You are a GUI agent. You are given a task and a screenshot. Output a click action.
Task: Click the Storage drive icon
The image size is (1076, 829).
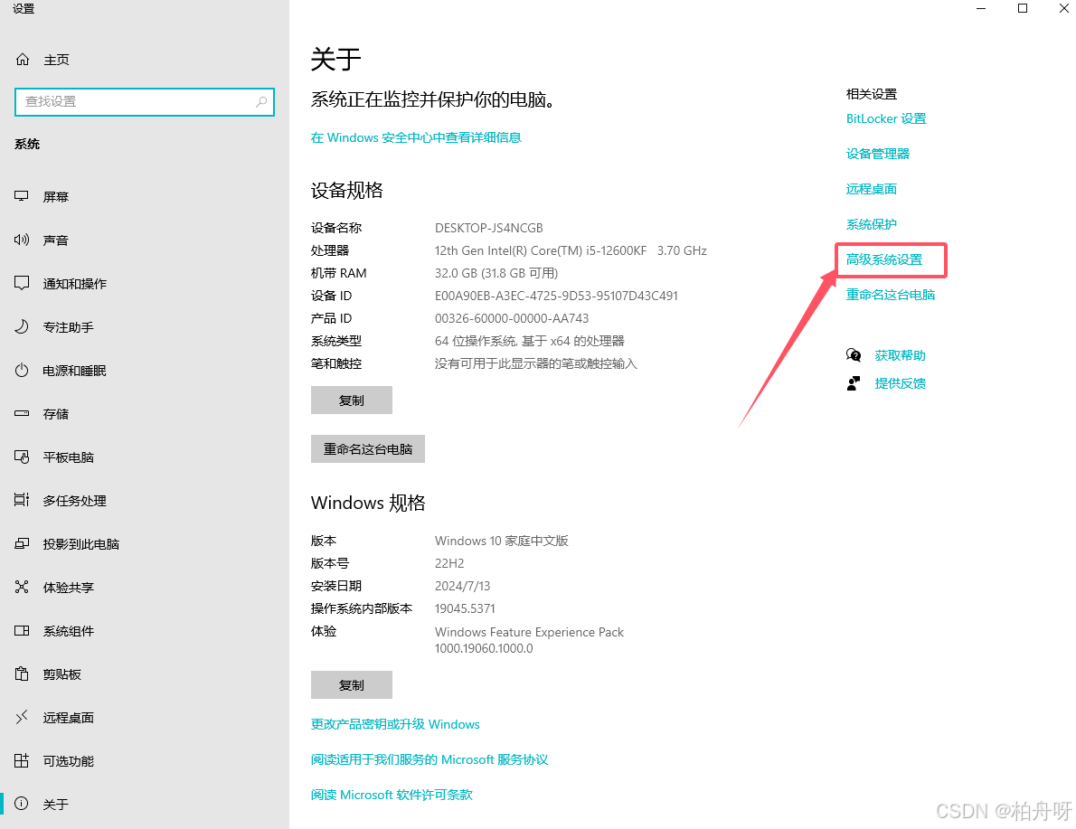coord(22,413)
